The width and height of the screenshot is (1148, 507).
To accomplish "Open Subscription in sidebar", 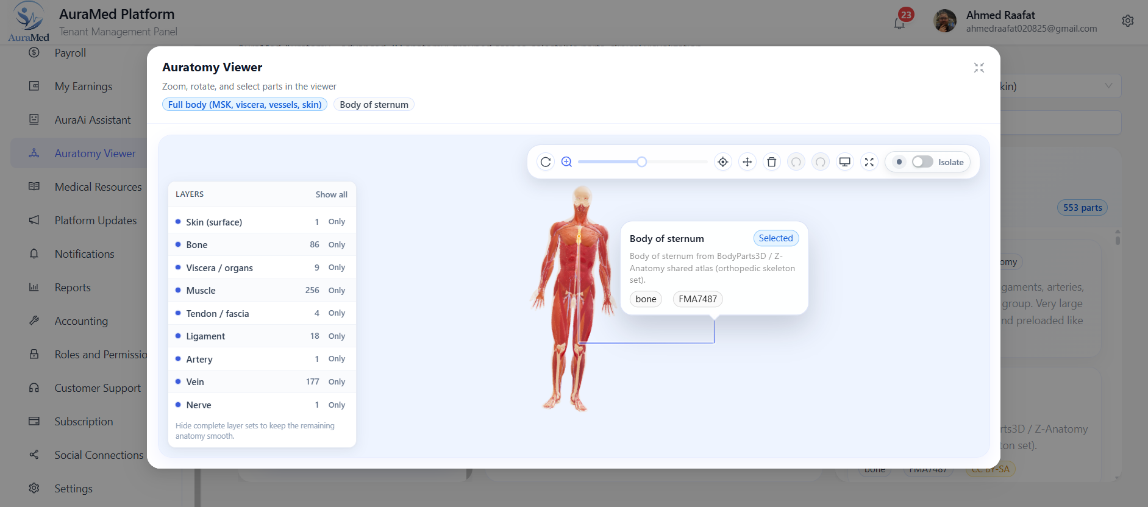I will [84, 421].
